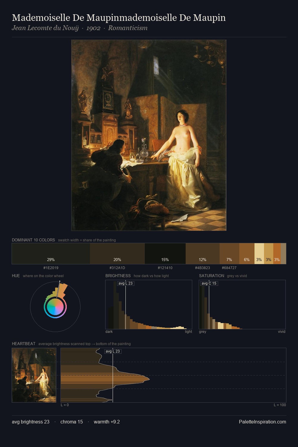
Task: Click hex code #1E2019 label
Action: click(x=51, y=268)
